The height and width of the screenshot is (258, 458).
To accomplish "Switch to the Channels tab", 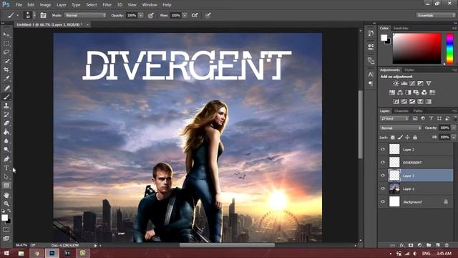I will click(x=401, y=111).
